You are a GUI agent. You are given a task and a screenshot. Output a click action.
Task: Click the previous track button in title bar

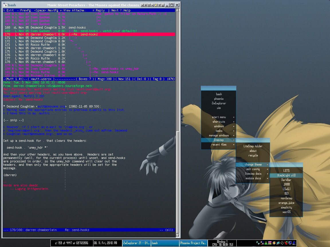(x=142, y=5)
